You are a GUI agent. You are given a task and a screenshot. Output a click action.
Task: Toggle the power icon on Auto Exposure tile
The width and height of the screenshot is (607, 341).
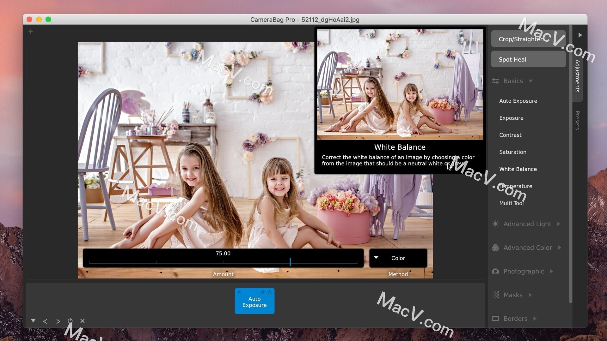coord(270,292)
